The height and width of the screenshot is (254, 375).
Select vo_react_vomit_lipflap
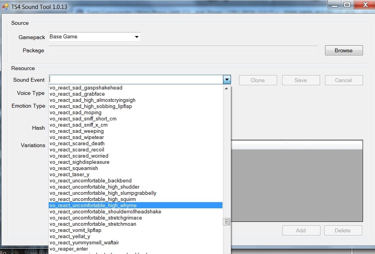[x=135, y=230]
